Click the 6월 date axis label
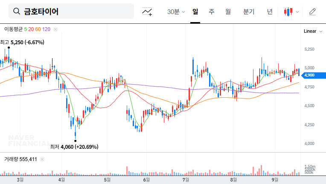The height and width of the screenshot is (184, 326). (146, 180)
